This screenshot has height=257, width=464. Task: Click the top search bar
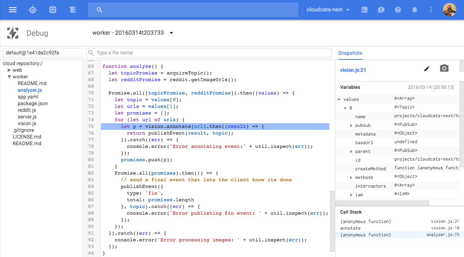click(x=193, y=10)
